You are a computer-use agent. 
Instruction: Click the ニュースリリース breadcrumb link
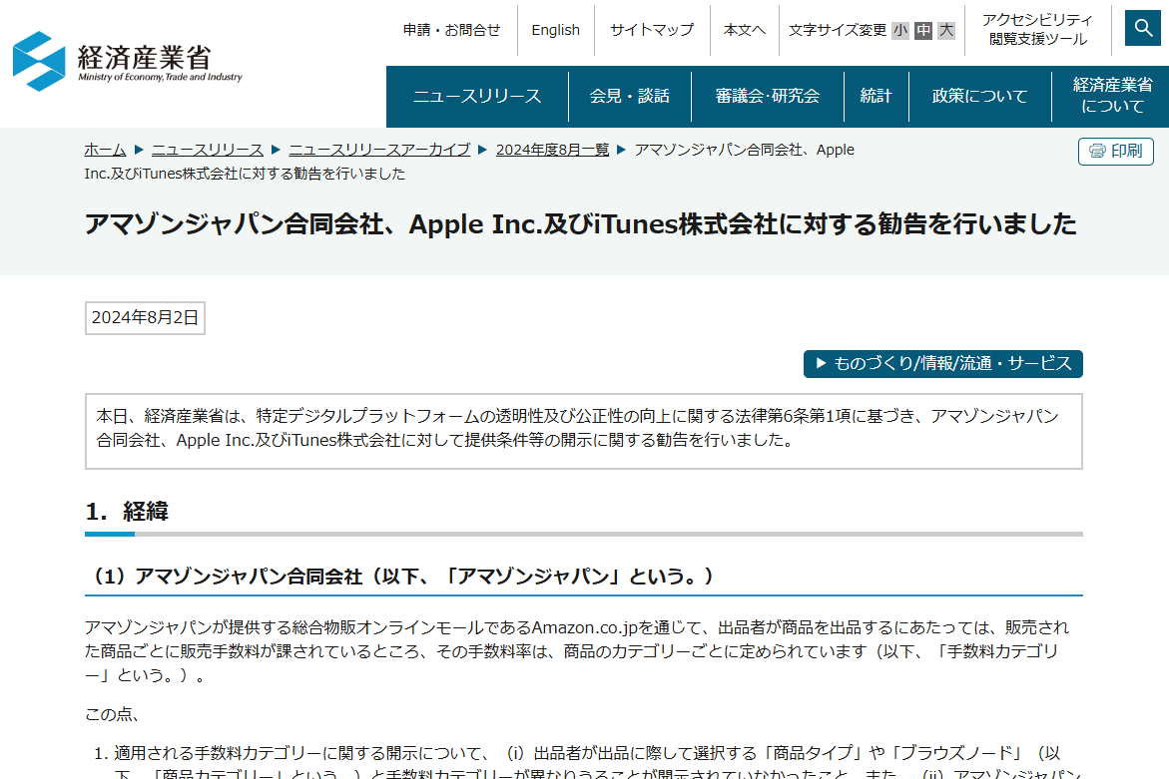point(208,150)
